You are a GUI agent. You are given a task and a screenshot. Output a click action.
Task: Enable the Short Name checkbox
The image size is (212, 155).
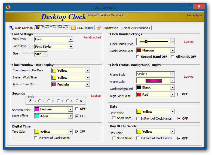pyautogui.click(x=114, y=138)
